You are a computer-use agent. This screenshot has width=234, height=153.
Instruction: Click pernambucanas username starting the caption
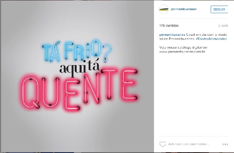click(172, 35)
